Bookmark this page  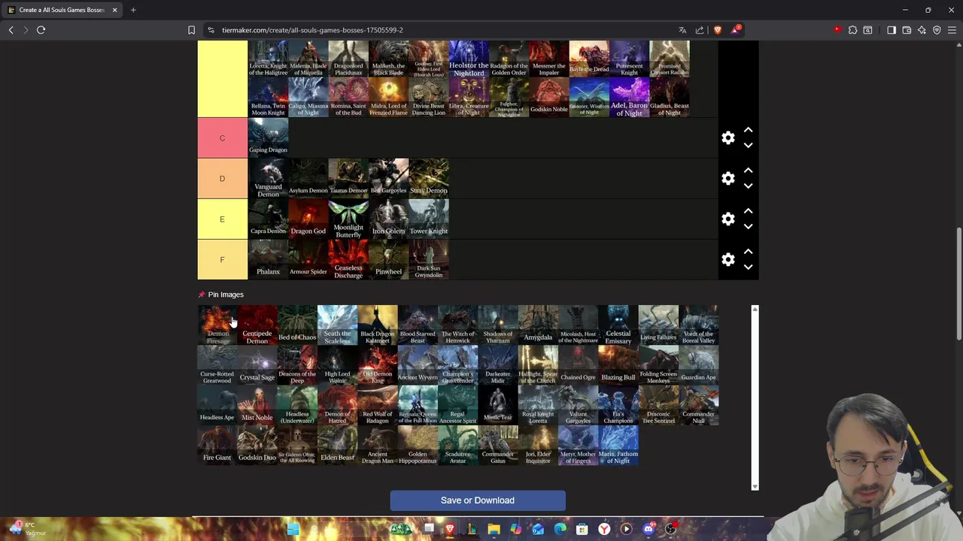[x=191, y=30]
